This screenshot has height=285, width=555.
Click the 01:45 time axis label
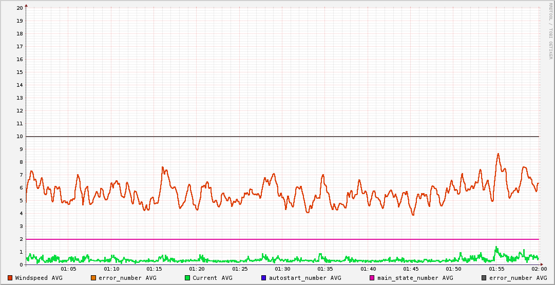click(411, 269)
